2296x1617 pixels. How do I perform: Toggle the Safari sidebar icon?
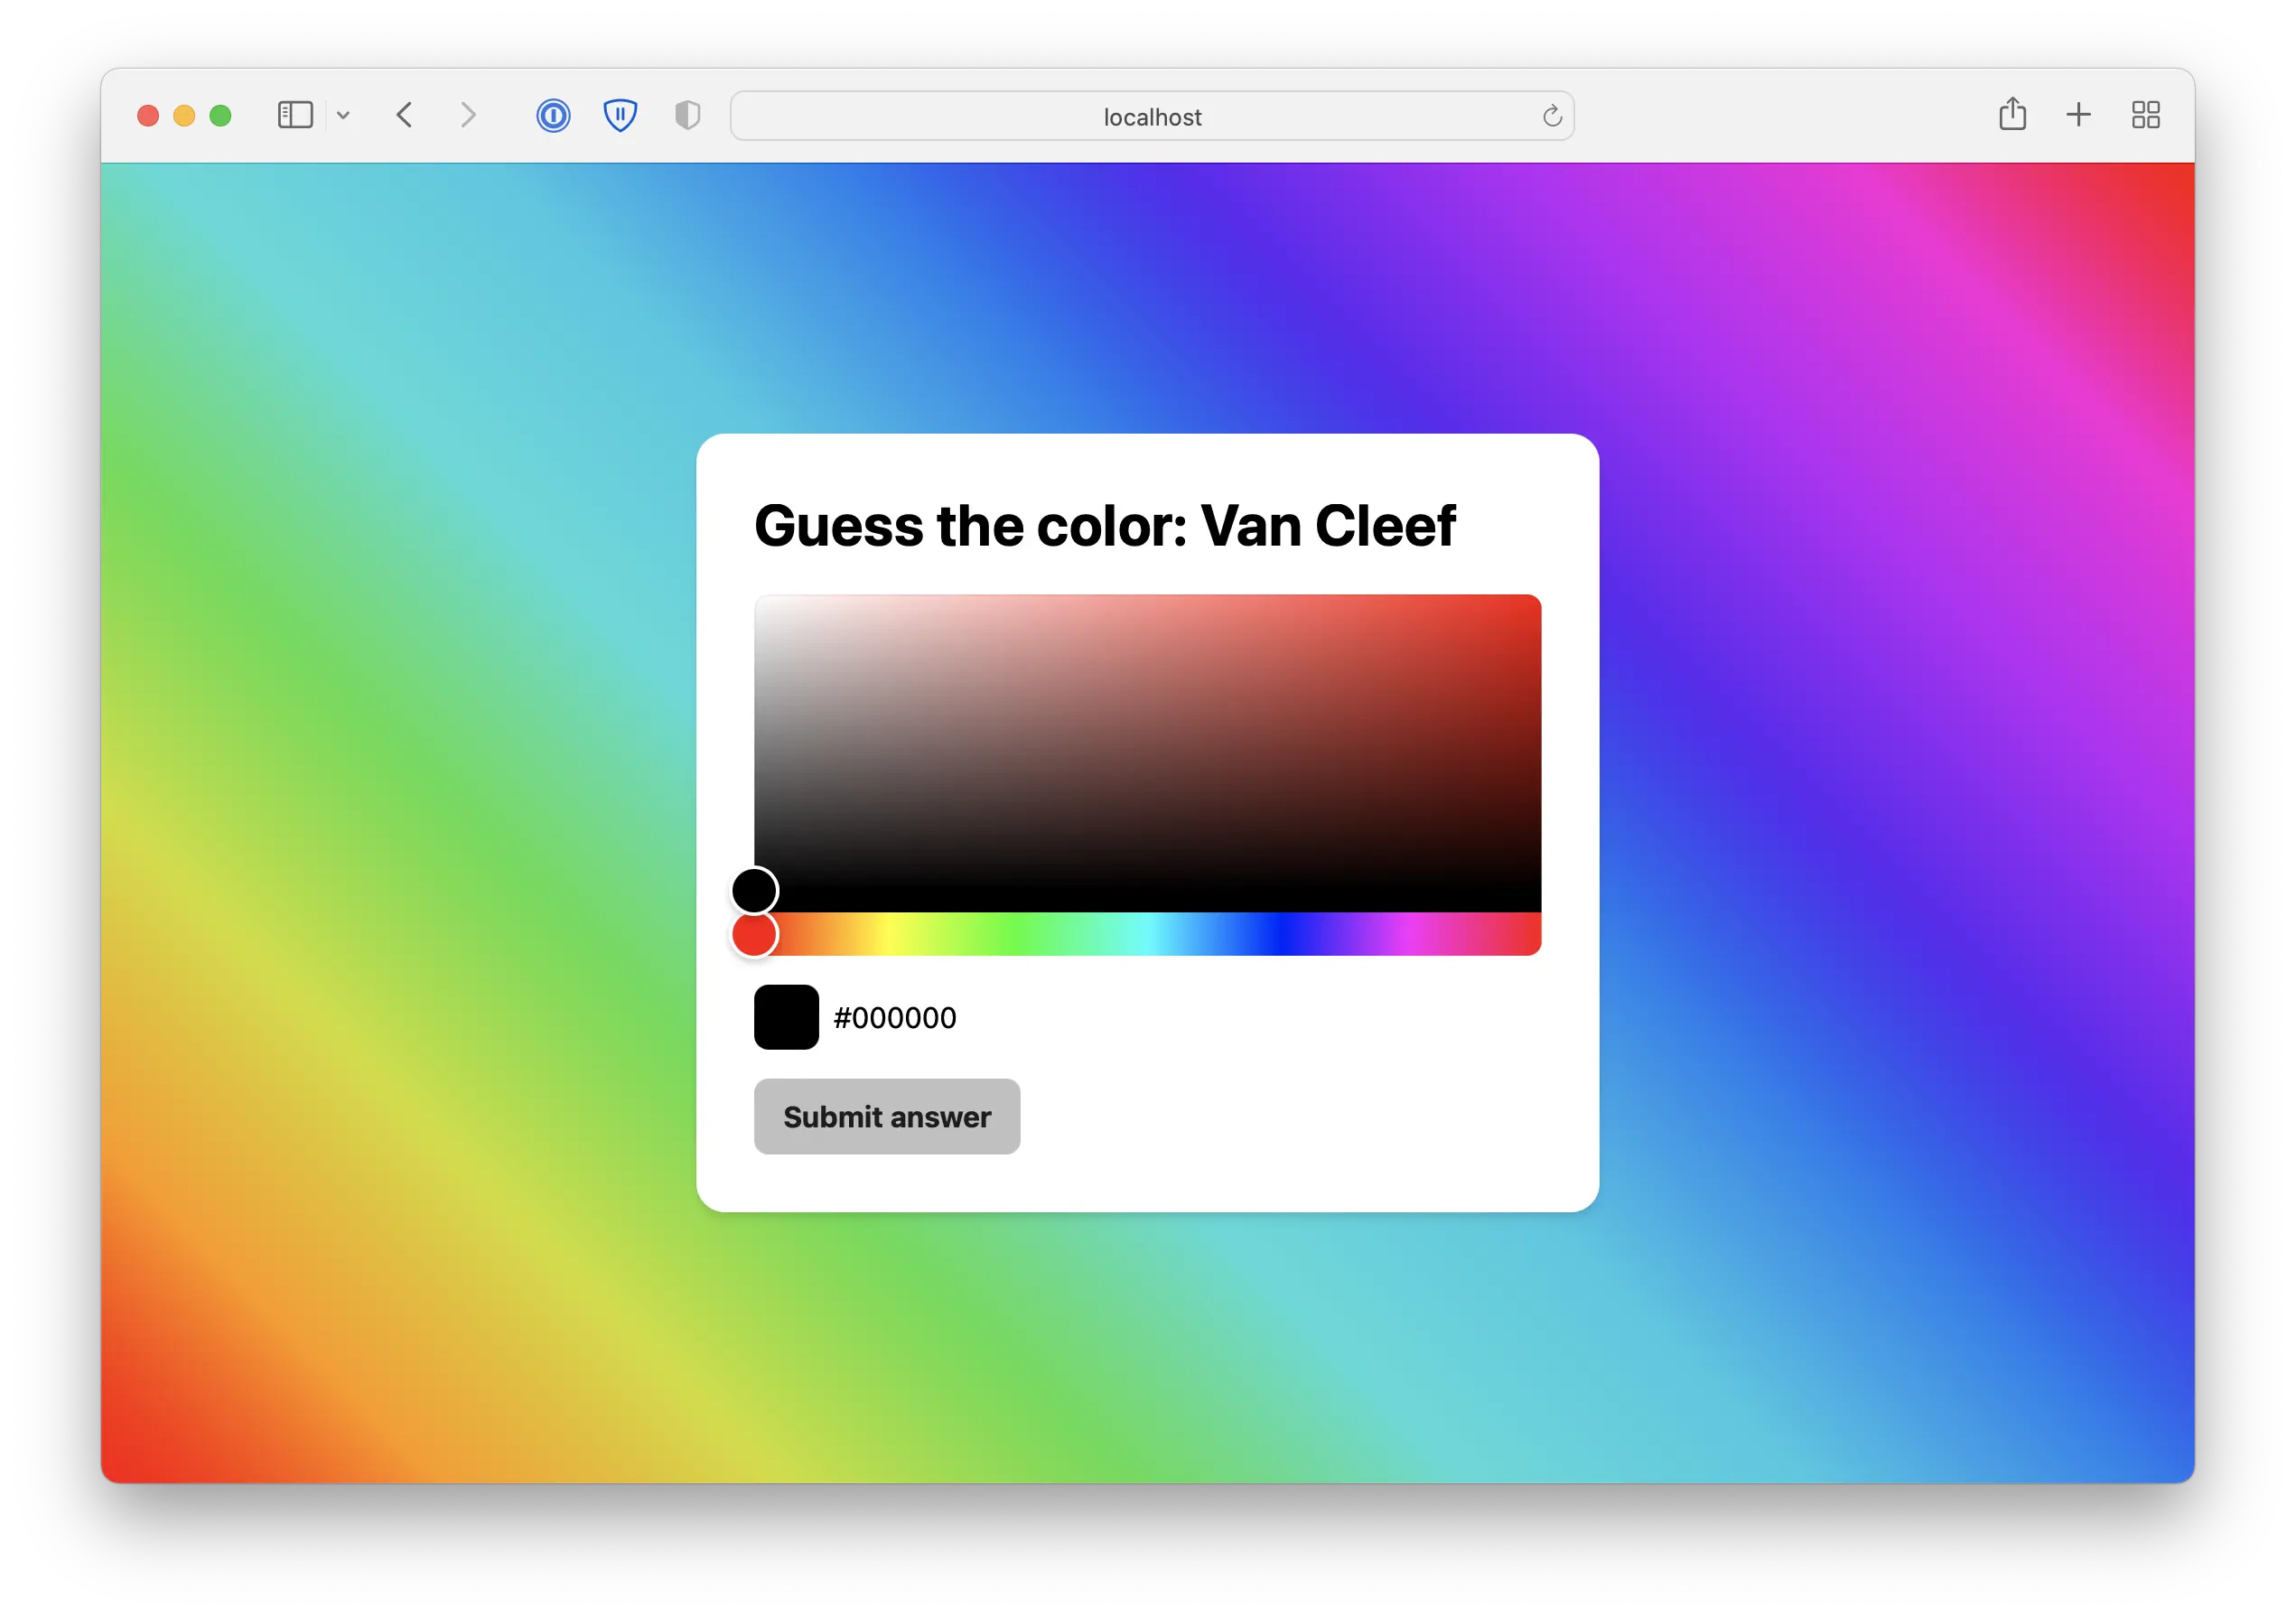click(295, 115)
